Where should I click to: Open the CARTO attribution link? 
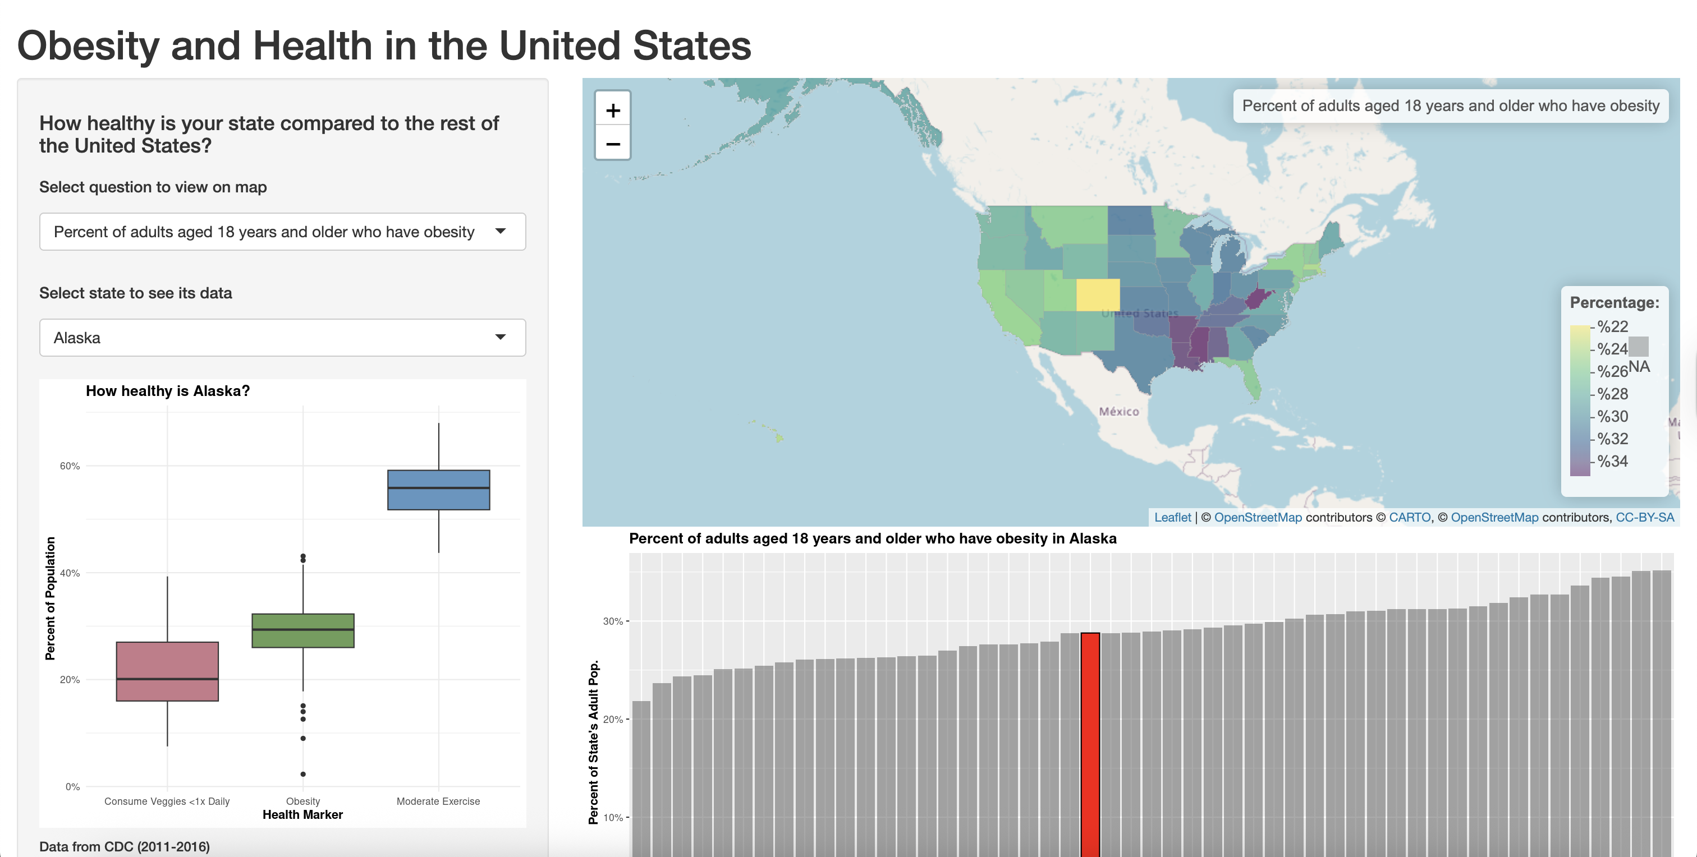(1409, 517)
